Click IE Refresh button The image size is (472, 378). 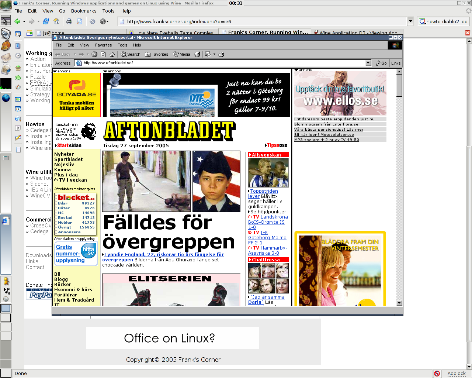[x=103, y=54]
